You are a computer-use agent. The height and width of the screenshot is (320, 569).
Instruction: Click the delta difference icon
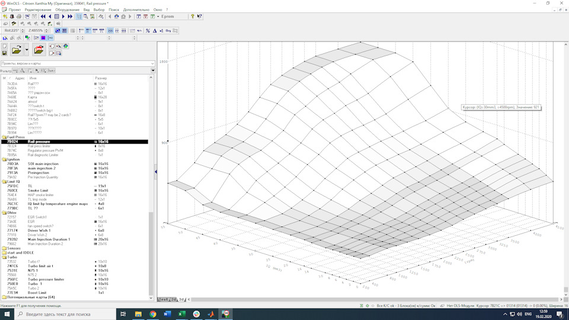tap(155, 31)
